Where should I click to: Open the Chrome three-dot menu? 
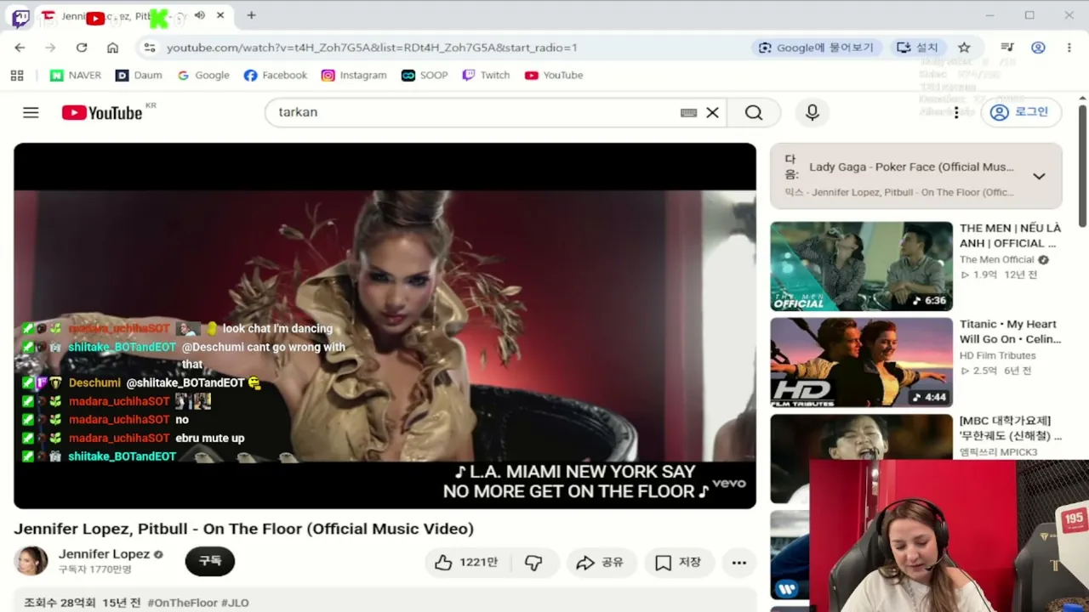(1069, 48)
